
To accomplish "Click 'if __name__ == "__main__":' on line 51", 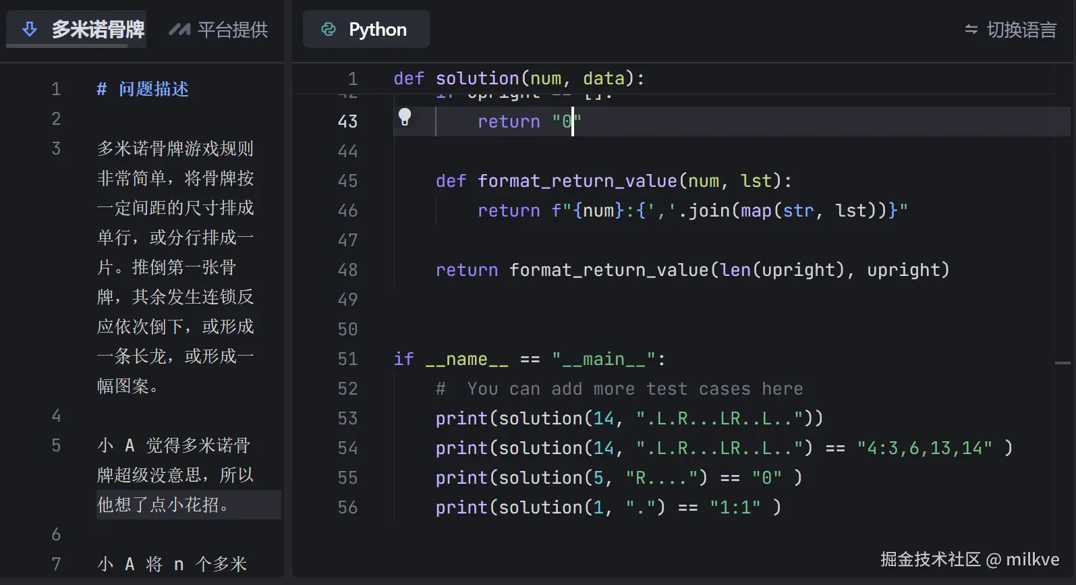I will pos(530,359).
